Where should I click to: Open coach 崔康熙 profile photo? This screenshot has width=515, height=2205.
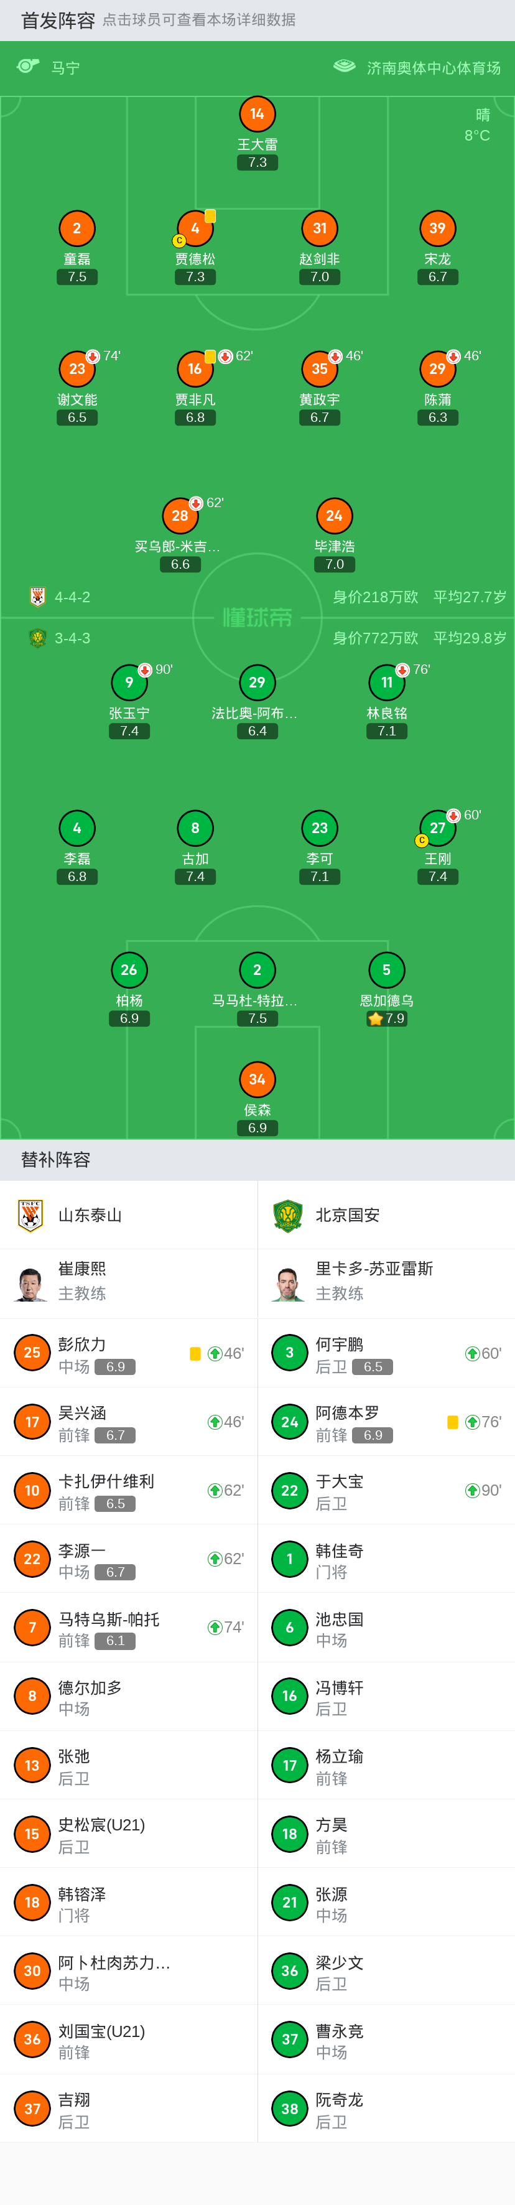click(x=31, y=1283)
